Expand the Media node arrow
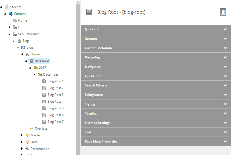The height and width of the screenshot is (155, 231). pos(22,135)
